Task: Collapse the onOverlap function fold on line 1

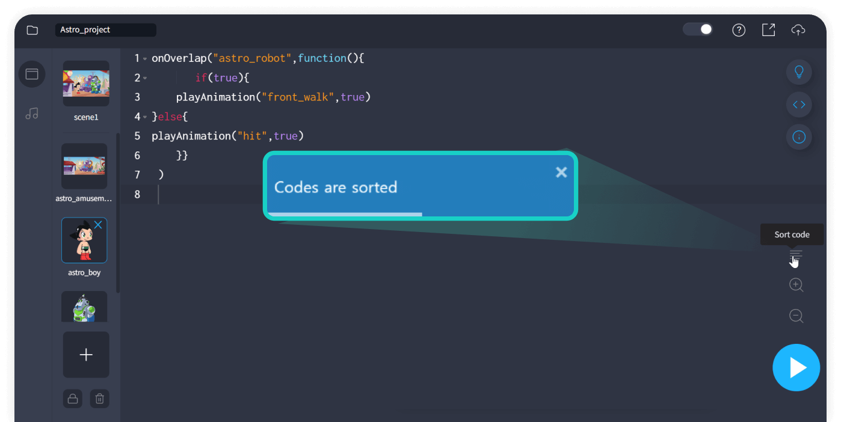Action: 144,58
